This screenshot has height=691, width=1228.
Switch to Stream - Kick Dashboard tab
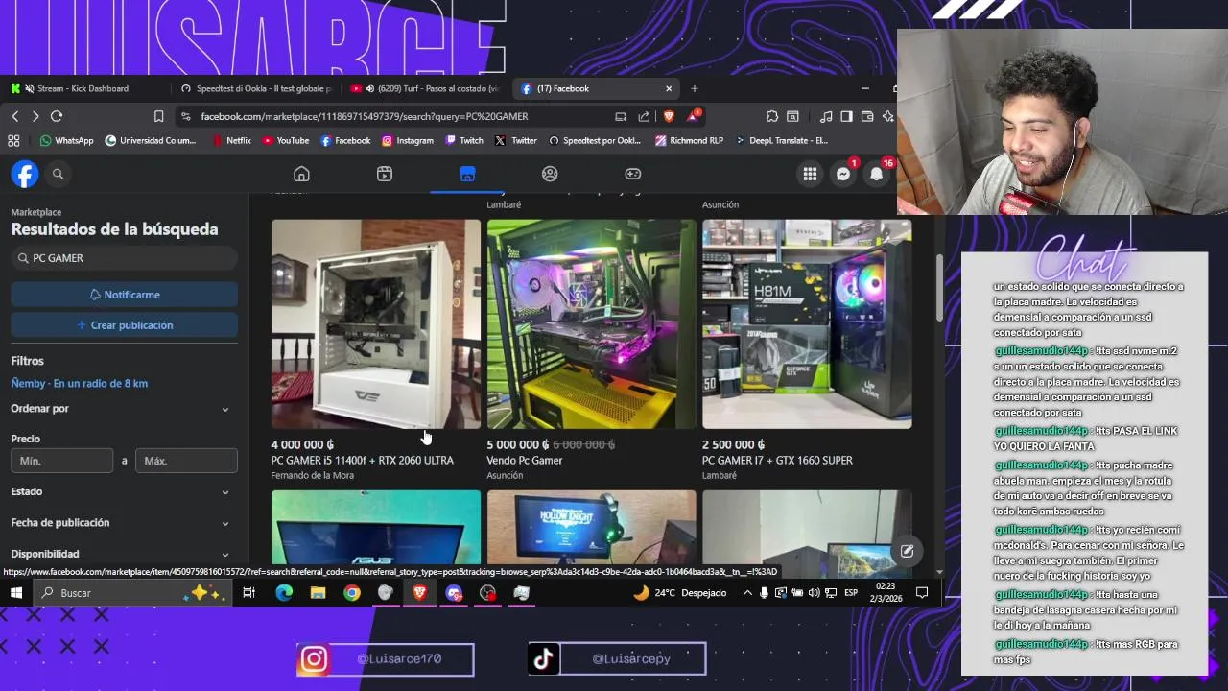pos(82,88)
